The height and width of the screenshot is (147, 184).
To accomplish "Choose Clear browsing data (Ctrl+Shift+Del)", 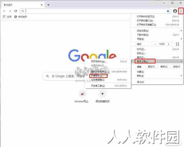I will (108, 72).
